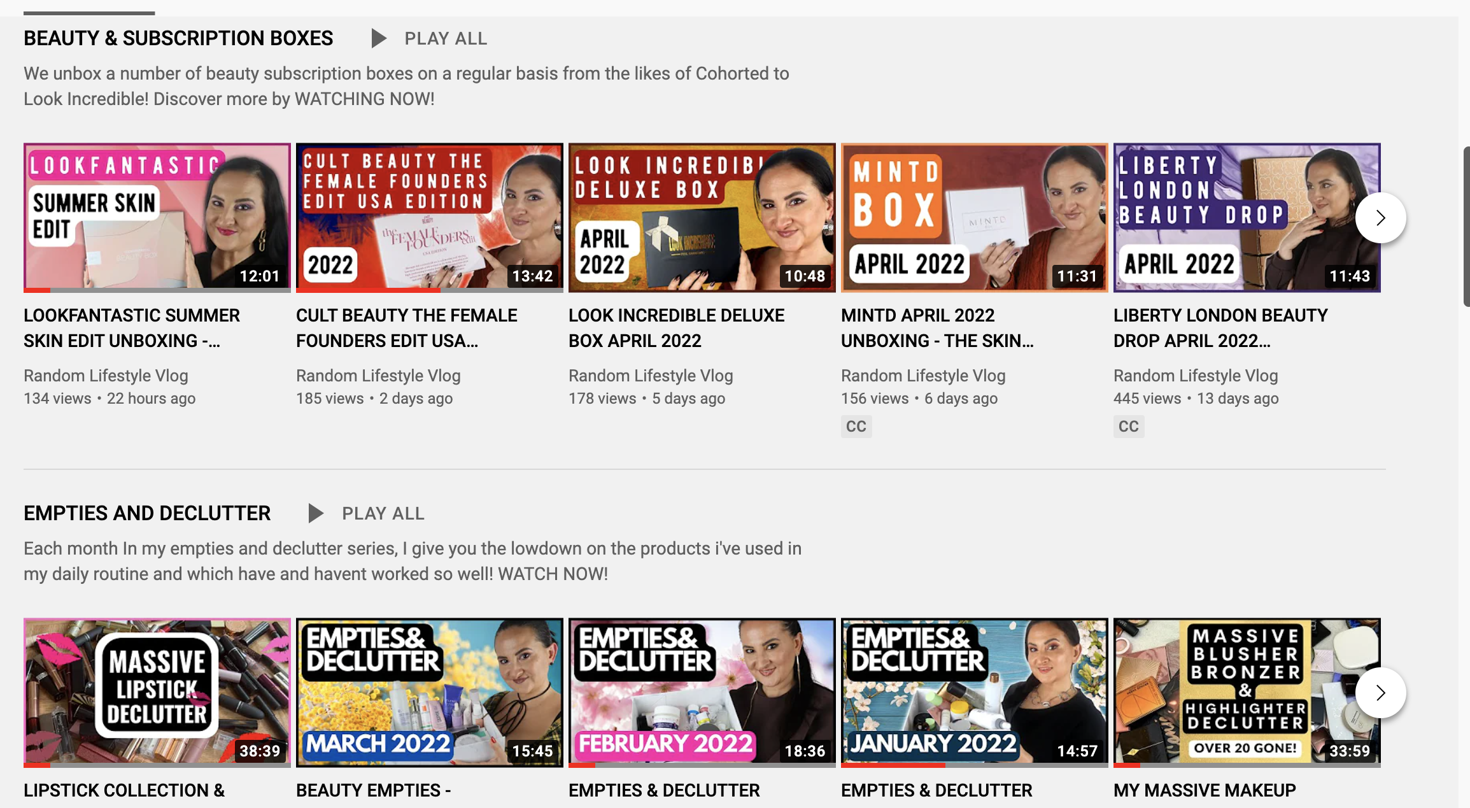Open Empties & Declutter February 2022 thumbnail
This screenshot has width=1470, height=808.
pos(702,693)
